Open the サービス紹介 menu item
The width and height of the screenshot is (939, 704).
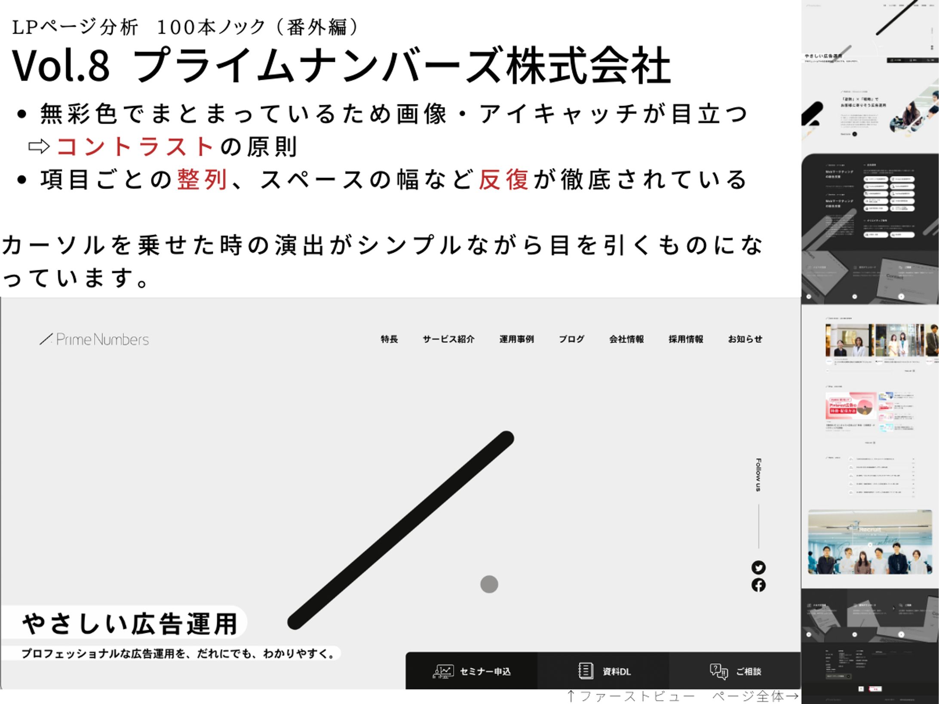(448, 339)
